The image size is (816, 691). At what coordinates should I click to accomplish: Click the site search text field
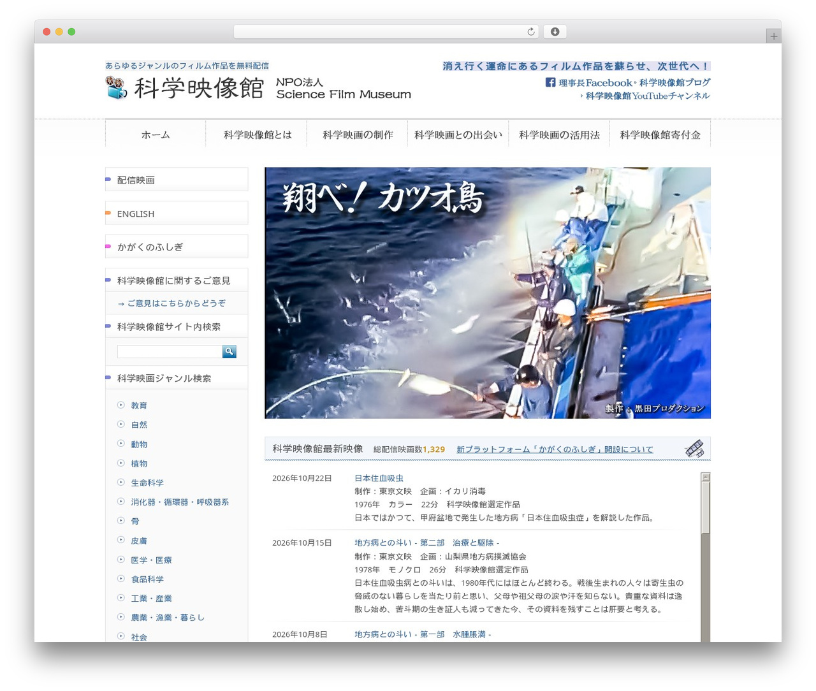(170, 351)
